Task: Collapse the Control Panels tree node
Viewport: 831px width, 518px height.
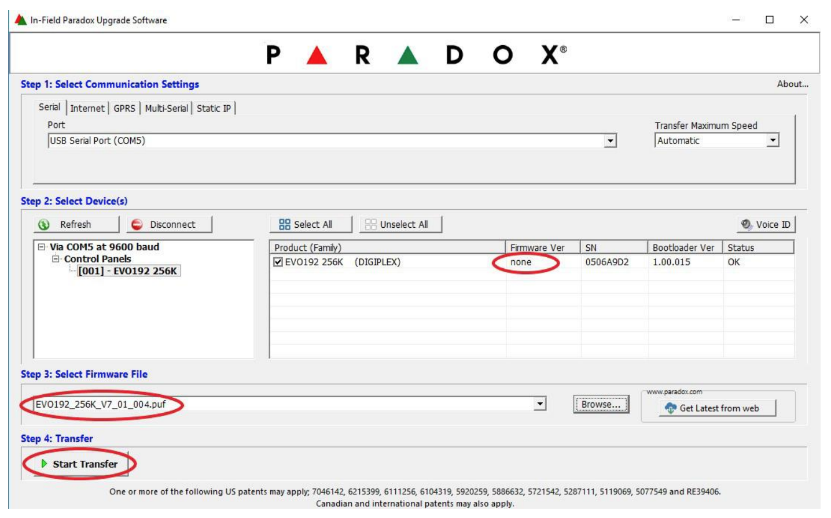Action: [x=56, y=258]
